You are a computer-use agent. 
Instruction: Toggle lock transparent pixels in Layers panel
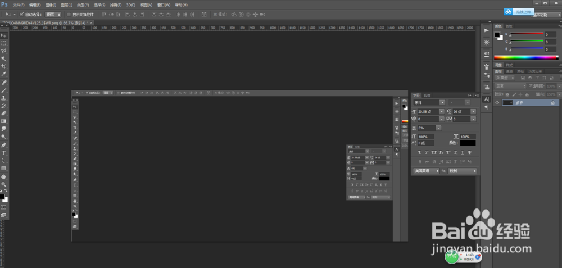point(507,94)
